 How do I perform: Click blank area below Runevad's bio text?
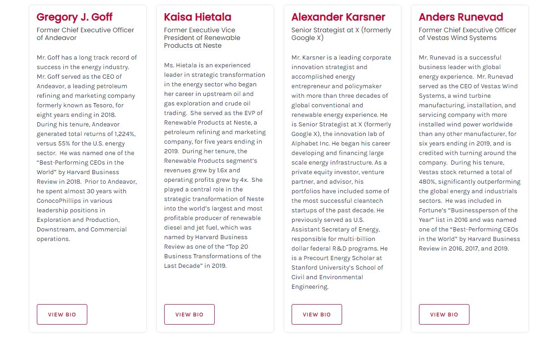[x=469, y=277]
